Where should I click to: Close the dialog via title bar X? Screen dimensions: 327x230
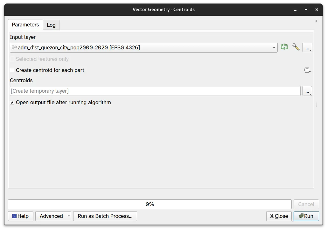[x=317, y=10]
